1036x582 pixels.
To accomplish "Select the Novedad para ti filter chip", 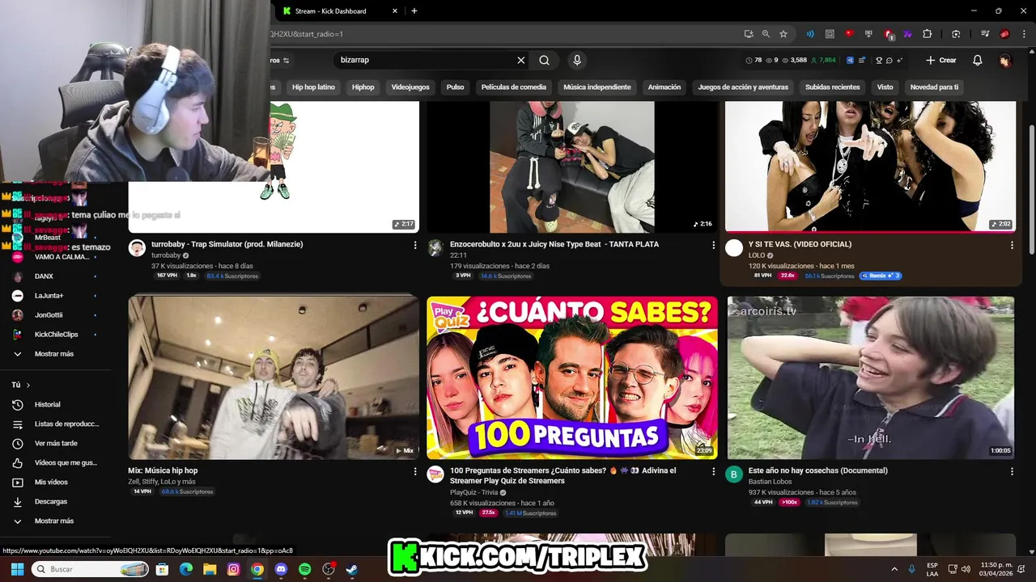I will 934,87.
